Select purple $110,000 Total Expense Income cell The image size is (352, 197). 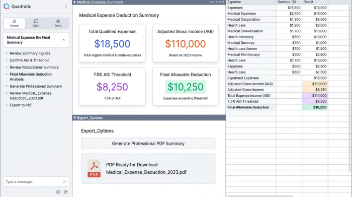pos(315,96)
